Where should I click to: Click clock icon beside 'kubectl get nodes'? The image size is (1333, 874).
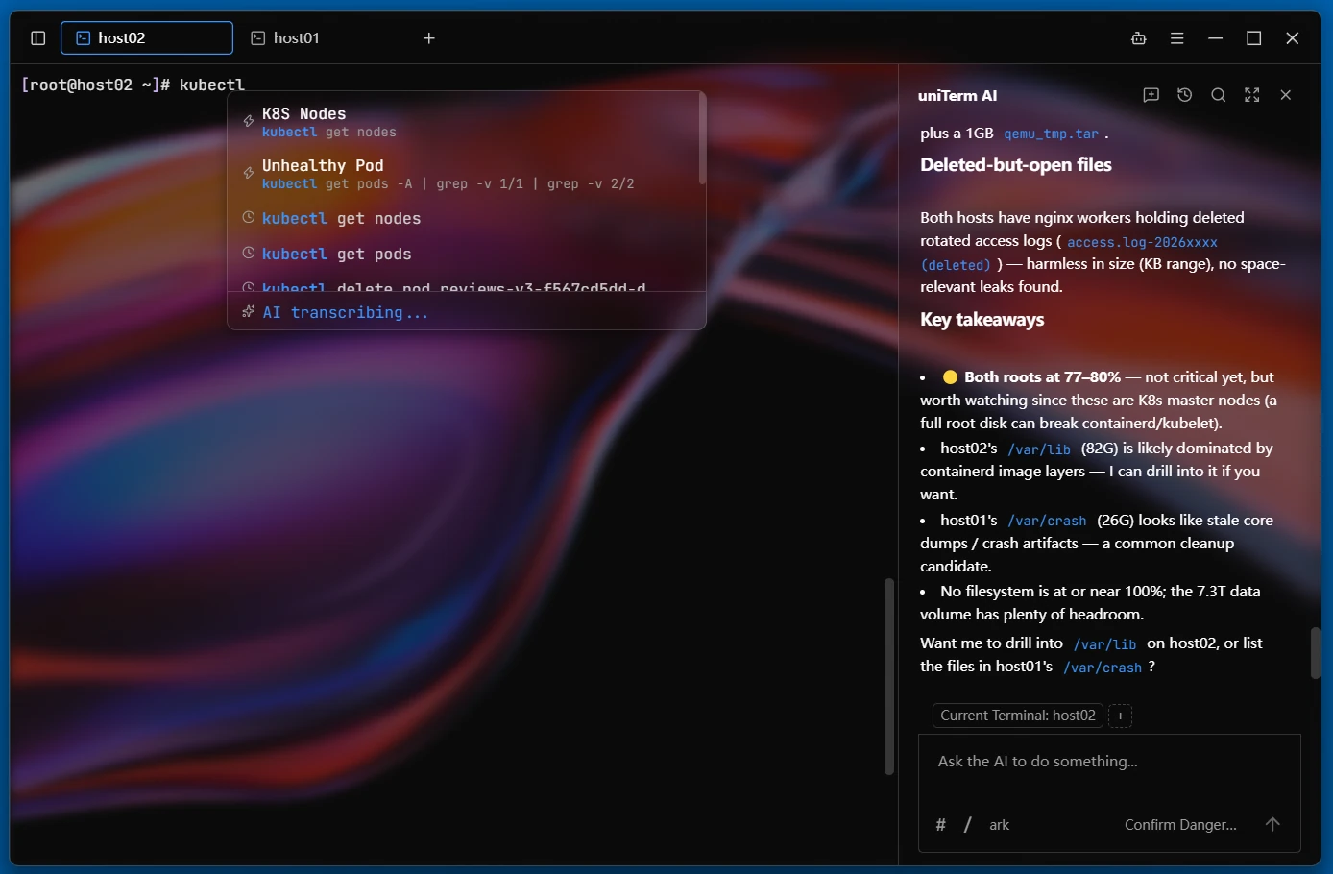248,218
